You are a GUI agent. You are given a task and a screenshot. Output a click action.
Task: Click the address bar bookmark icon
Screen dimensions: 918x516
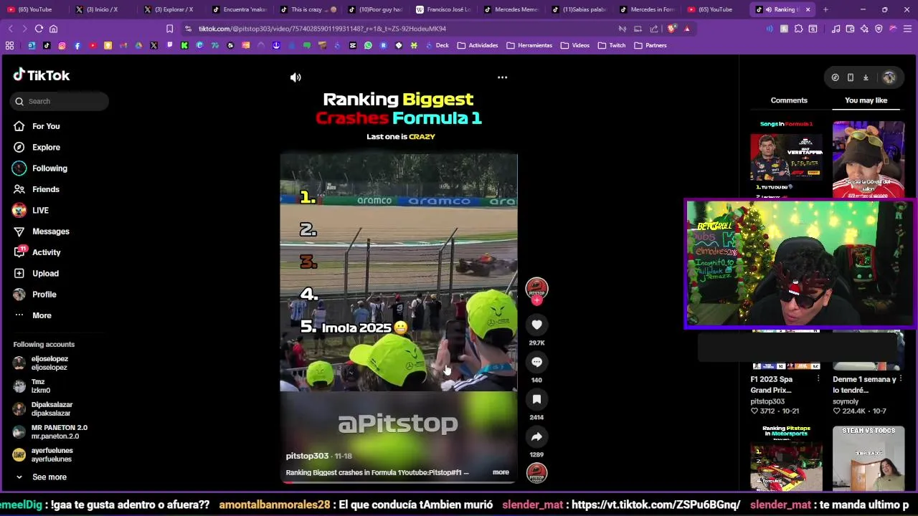coord(169,29)
